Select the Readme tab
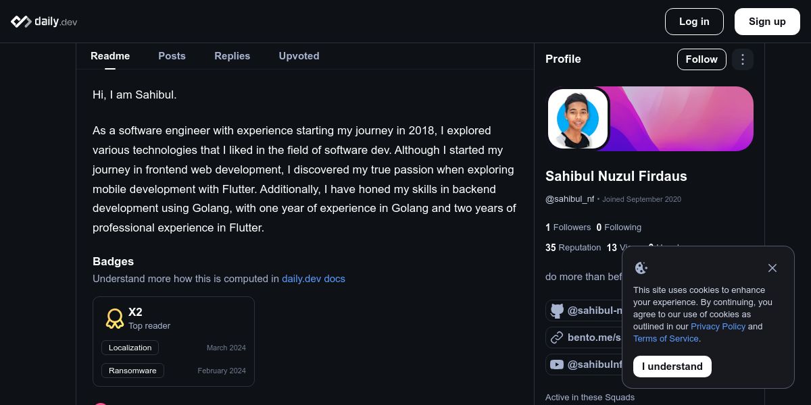Image resolution: width=811 pixels, height=405 pixels. (x=110, y=56)
